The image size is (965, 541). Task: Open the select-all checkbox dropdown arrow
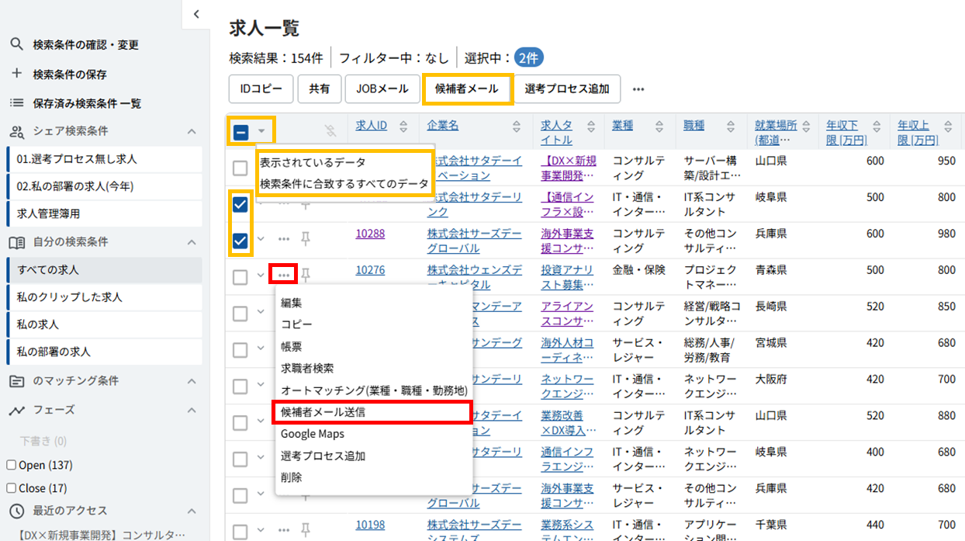pos(262,131)
